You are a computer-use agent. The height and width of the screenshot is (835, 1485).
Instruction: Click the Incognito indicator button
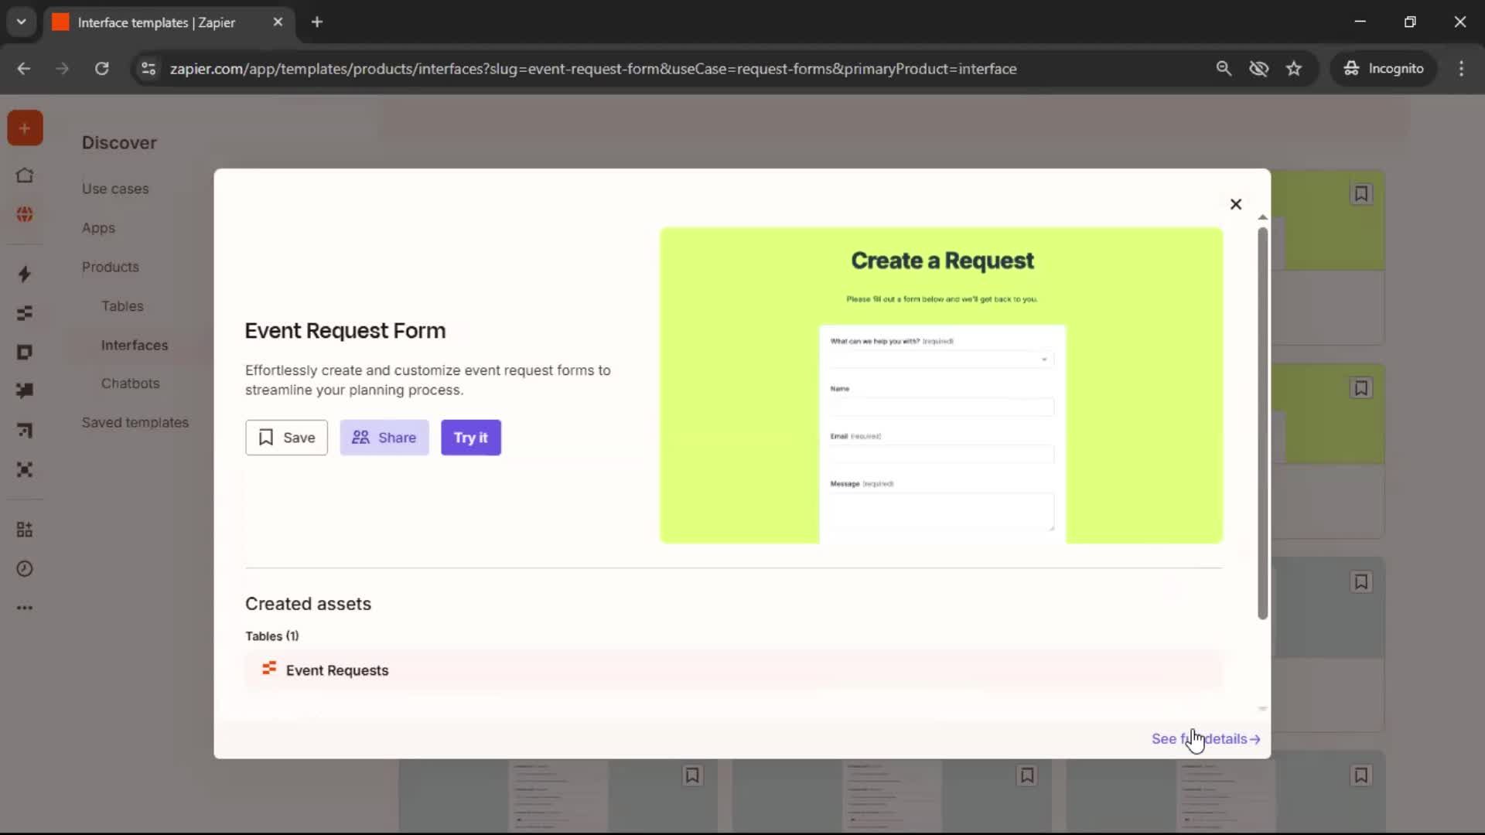pyautogui.click(x=1383, y=69)
